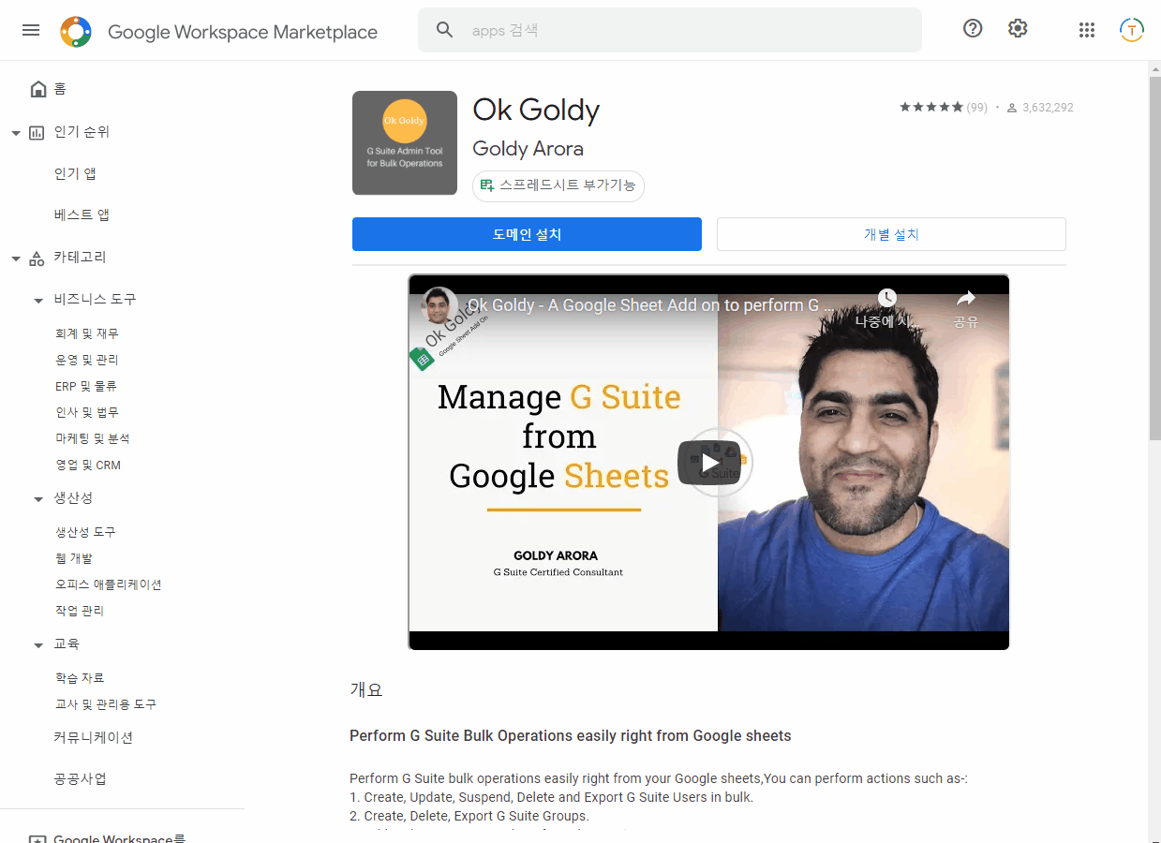
Task: Click the 인기 순위 chart icon
Action: [x=37, y=132]
